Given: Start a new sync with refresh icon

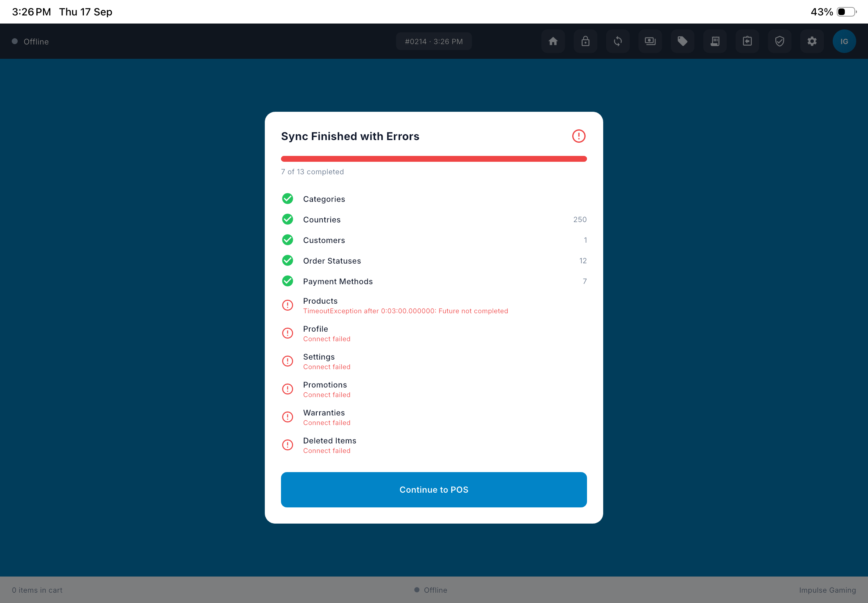Looking at the screenshot, I should [618, 41].
